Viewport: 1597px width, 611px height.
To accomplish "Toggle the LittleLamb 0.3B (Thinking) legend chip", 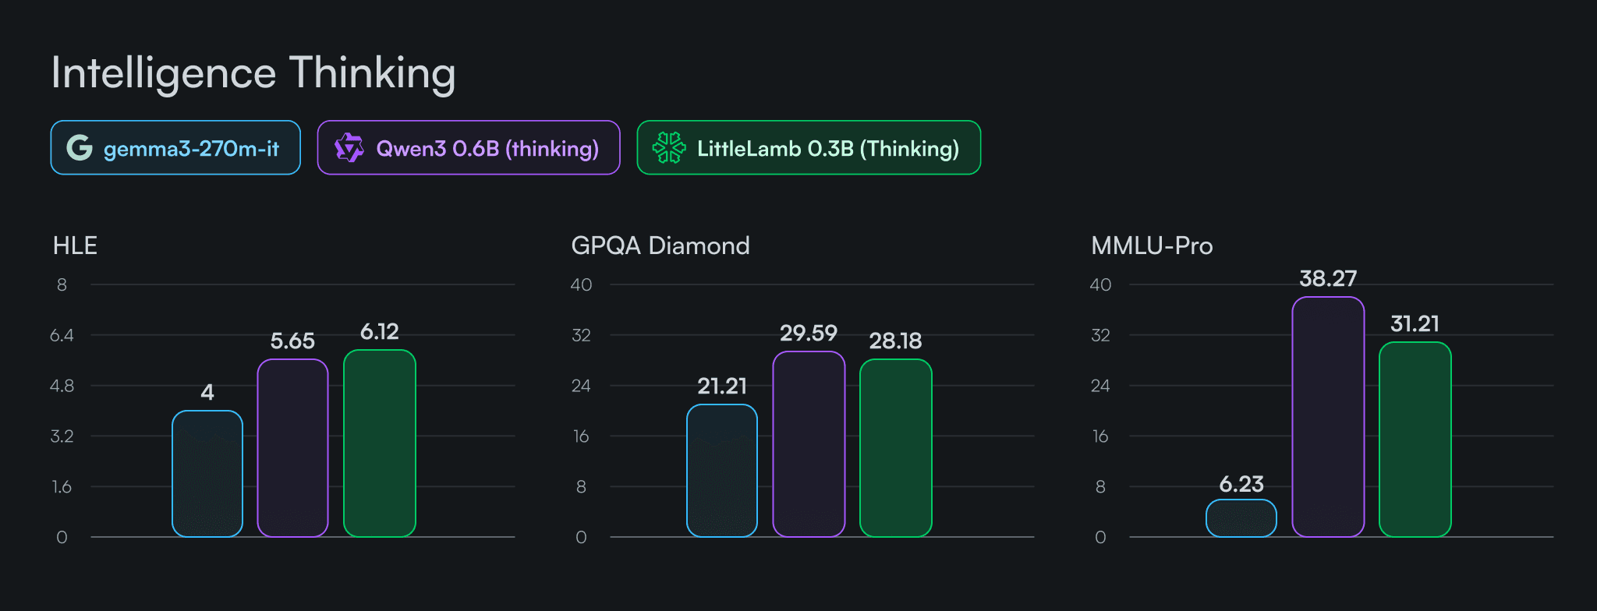I will tap(809, 147).
